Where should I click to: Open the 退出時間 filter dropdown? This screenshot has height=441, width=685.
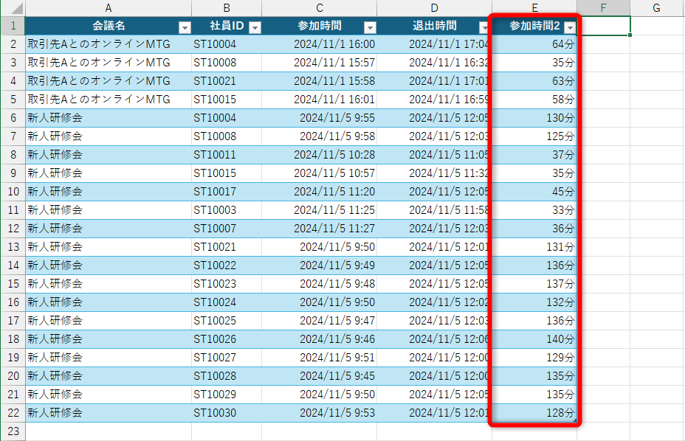click(x=484, y=28)
